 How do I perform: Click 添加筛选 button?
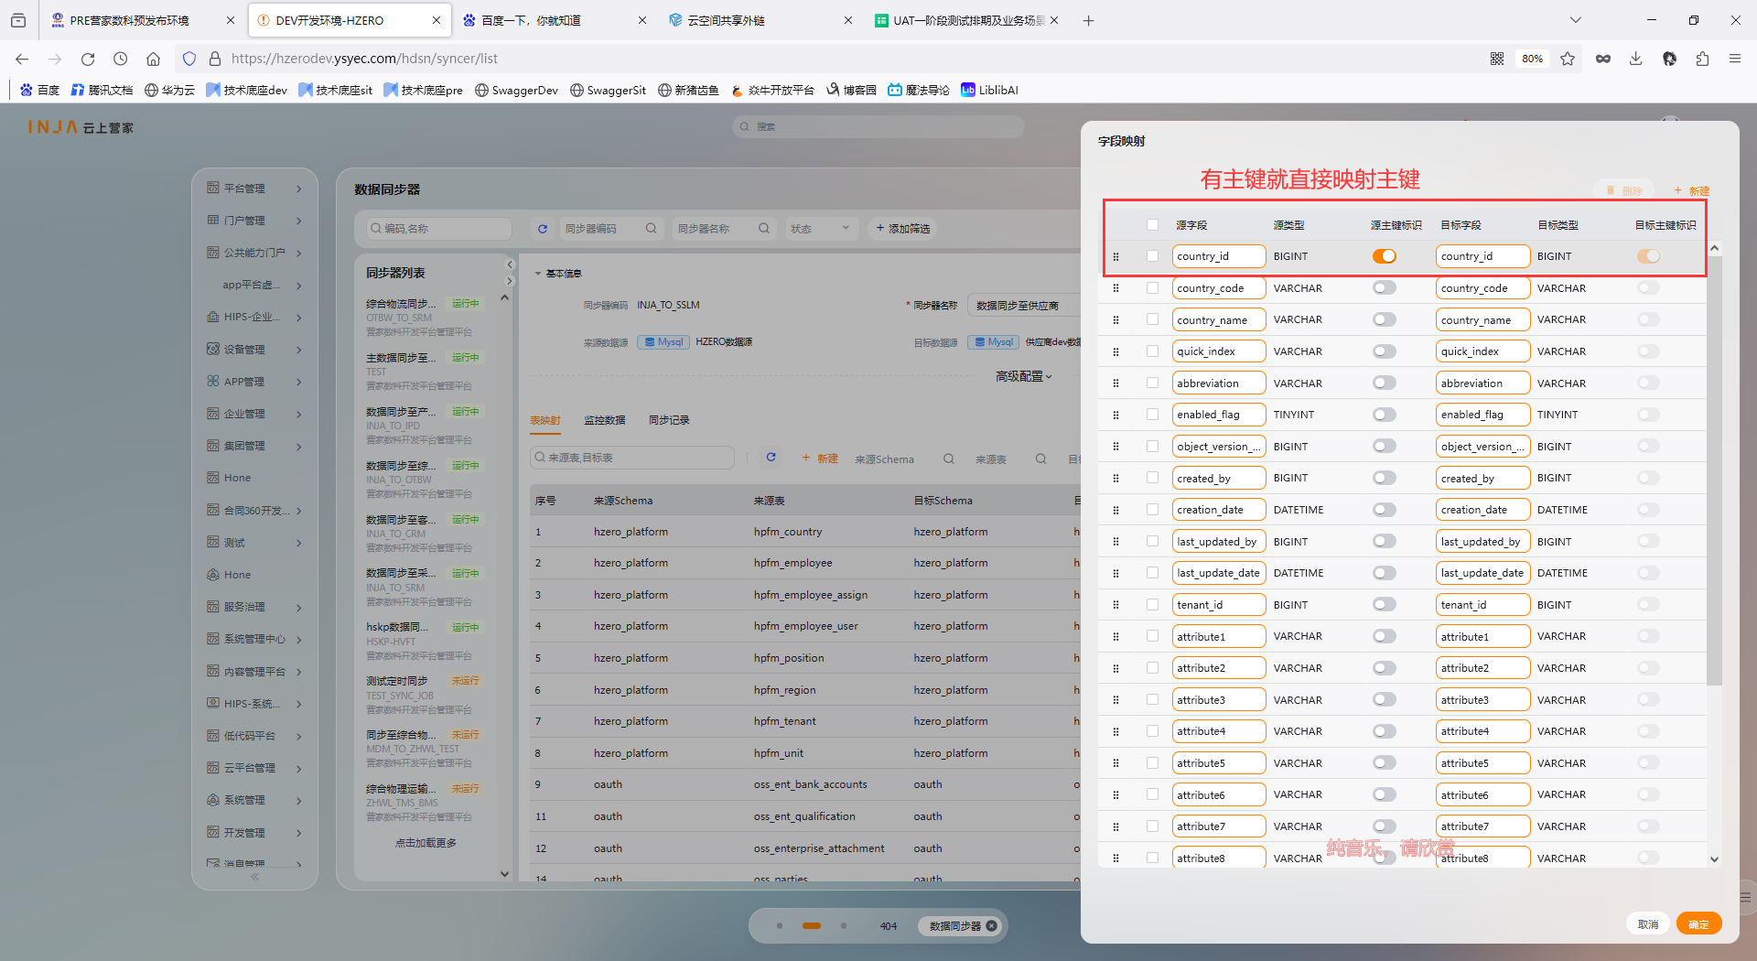[x=902, y=229]
